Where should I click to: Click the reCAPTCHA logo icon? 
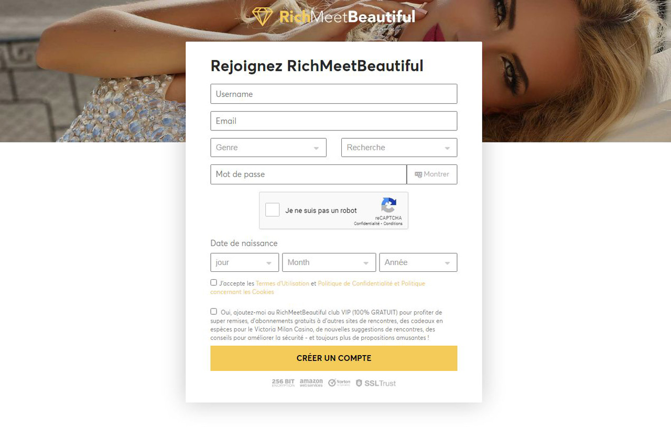pos(389,205)
